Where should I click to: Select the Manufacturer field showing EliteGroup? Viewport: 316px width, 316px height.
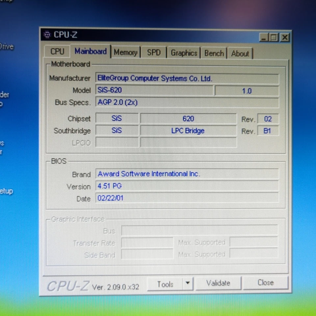pos(187,78)
